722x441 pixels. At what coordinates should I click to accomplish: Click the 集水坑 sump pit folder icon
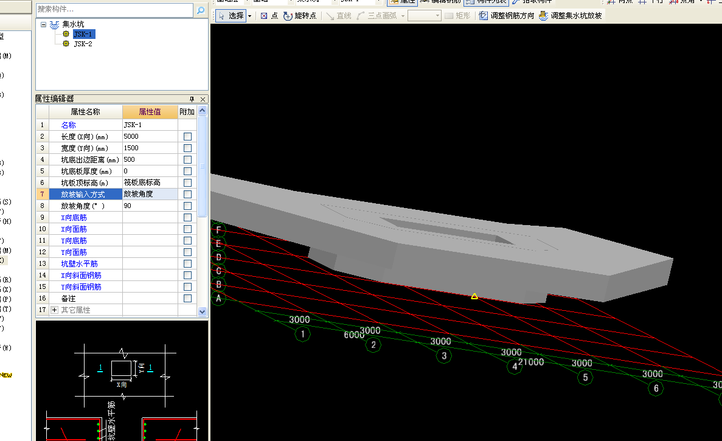(54, 24)
